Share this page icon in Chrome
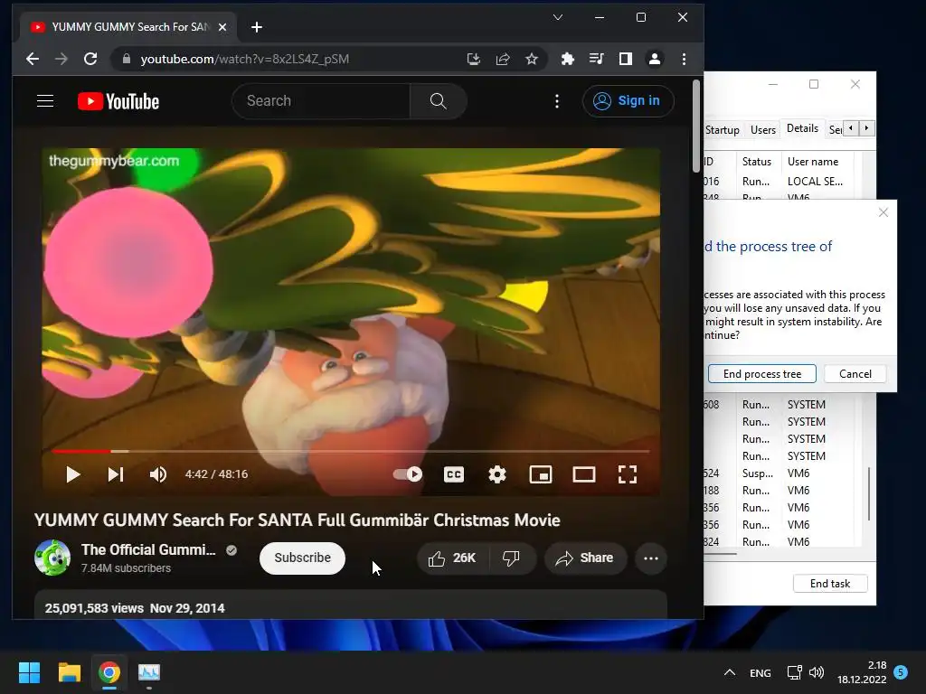The height and width of the screenshot is (694, 926). click(503, 59)
